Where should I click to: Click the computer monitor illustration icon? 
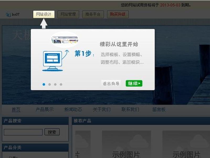[x=52, y=61]
